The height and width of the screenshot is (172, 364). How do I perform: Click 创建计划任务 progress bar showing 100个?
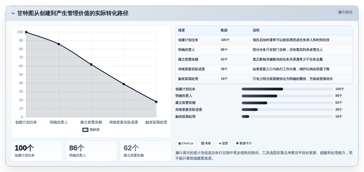click(x=287, y=89)
